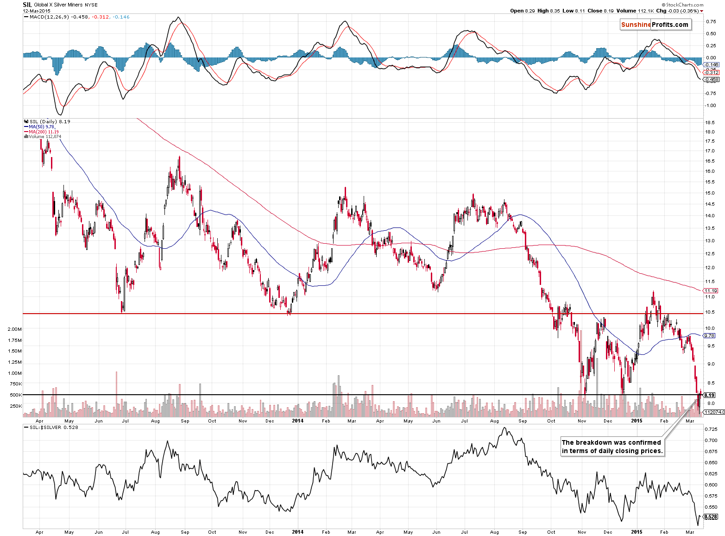Click the SIL ticker symbol in the chart title
The height and width of the screenshot is (536, 725).
pos(27,5)
